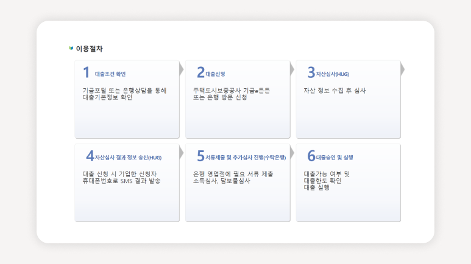The height and width of the screenshot is (264, 471).
Task: Click the large number 1 in first card
Action: click(86, 72)
